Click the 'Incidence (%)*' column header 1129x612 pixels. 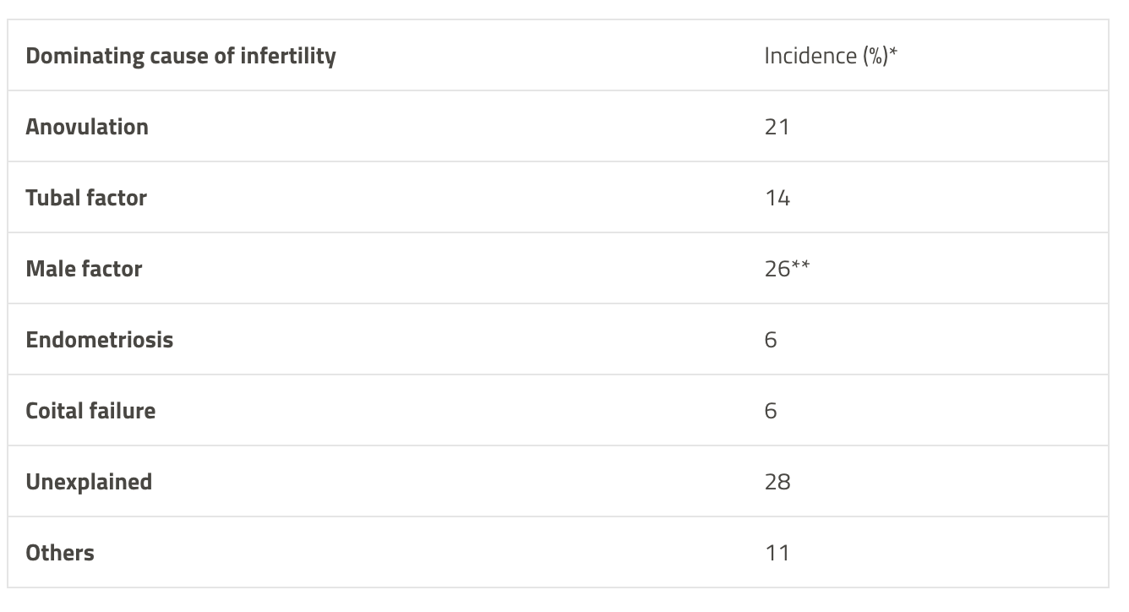click(x=831, y=56)
